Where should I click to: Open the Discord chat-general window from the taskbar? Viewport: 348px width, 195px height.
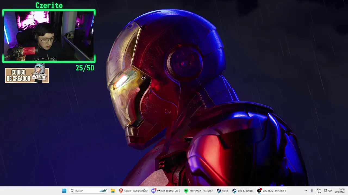point(166,191)
